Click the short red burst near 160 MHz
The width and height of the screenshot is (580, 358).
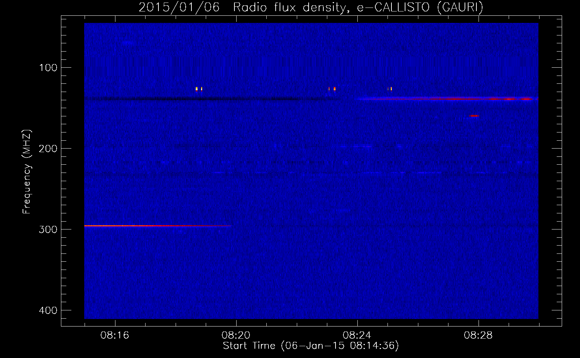tap(474, 116)
